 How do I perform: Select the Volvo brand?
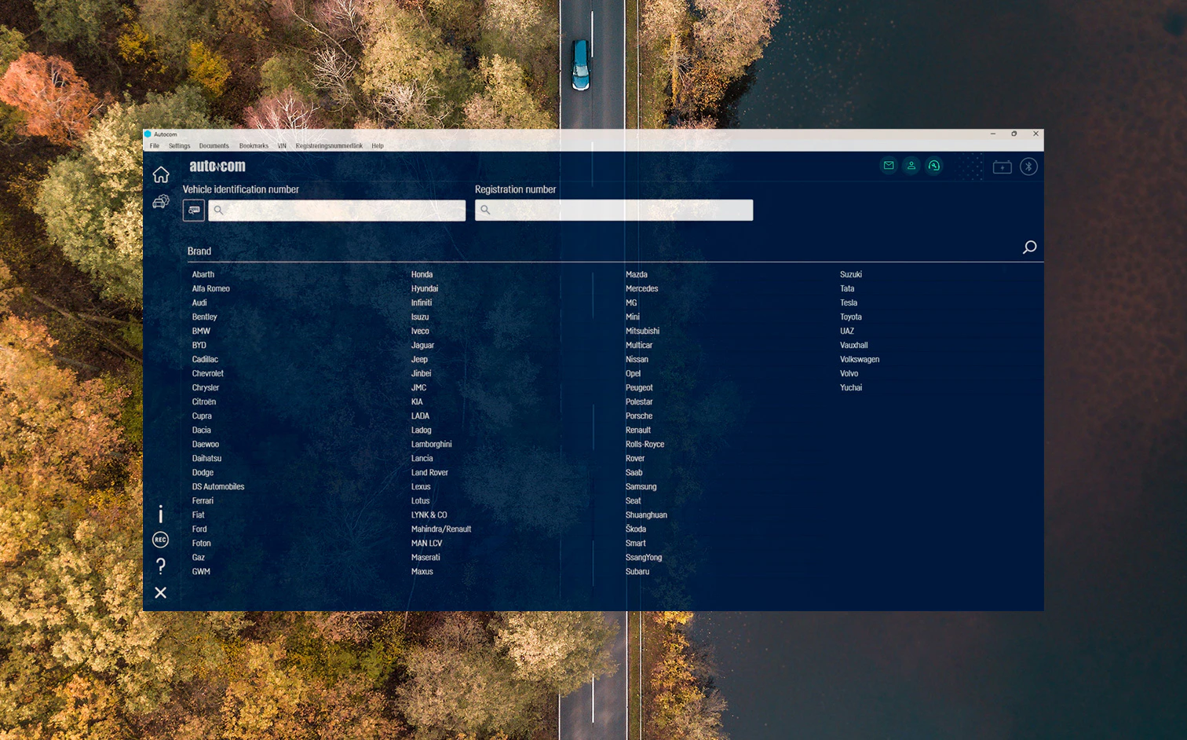click(x=849, y=374)
